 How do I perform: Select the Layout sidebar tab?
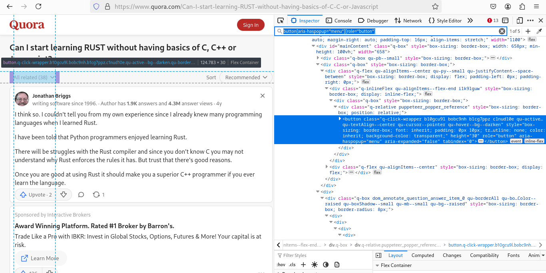(x=396, y=255)
